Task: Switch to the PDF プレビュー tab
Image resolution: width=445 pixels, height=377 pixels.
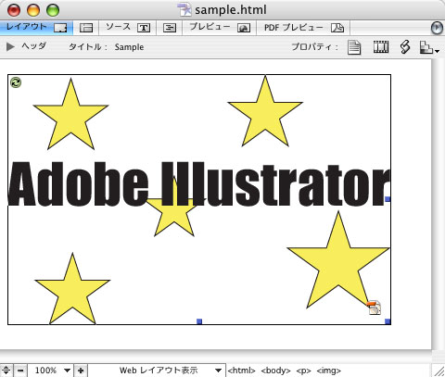Action: click(303, 28)
